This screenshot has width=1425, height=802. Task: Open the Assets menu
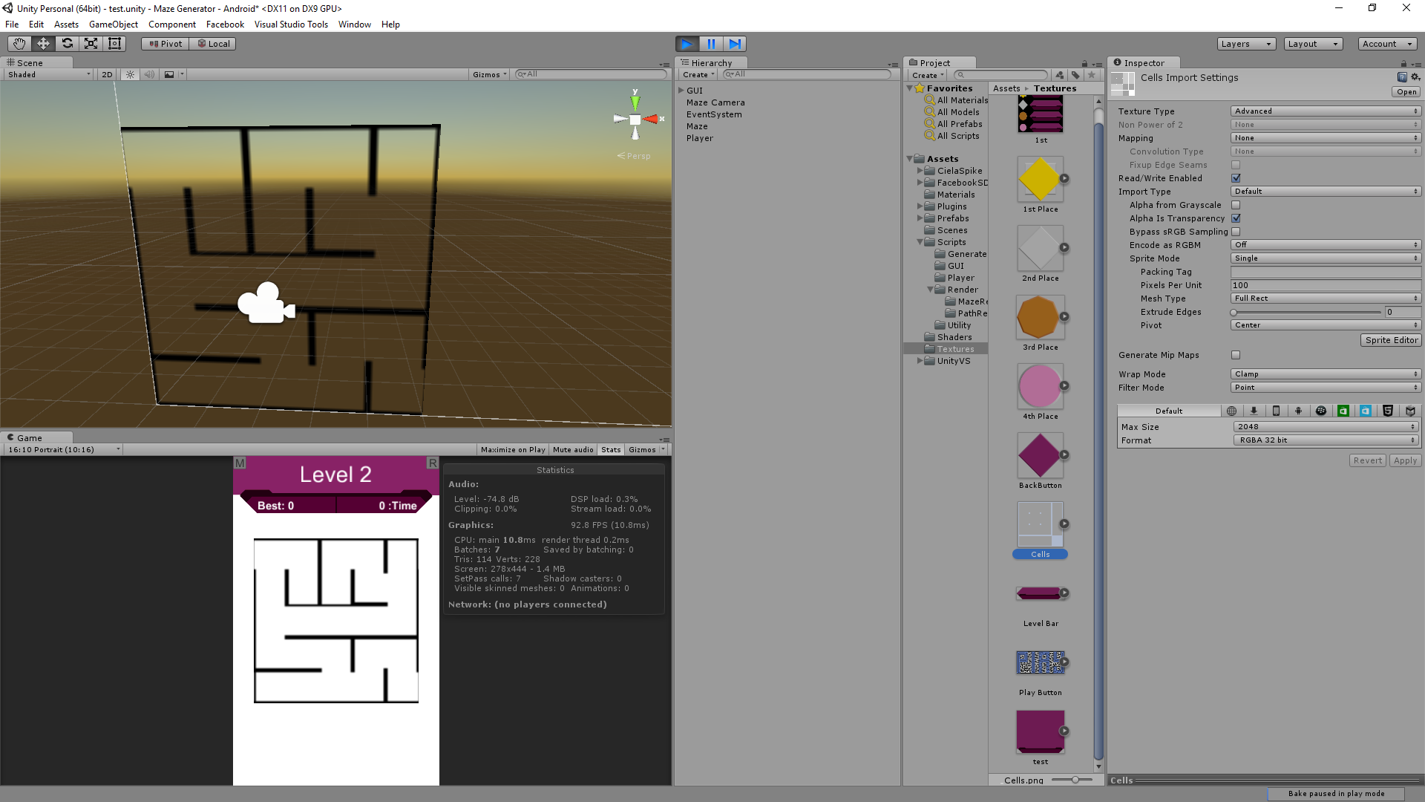click(x=67, y=25)
